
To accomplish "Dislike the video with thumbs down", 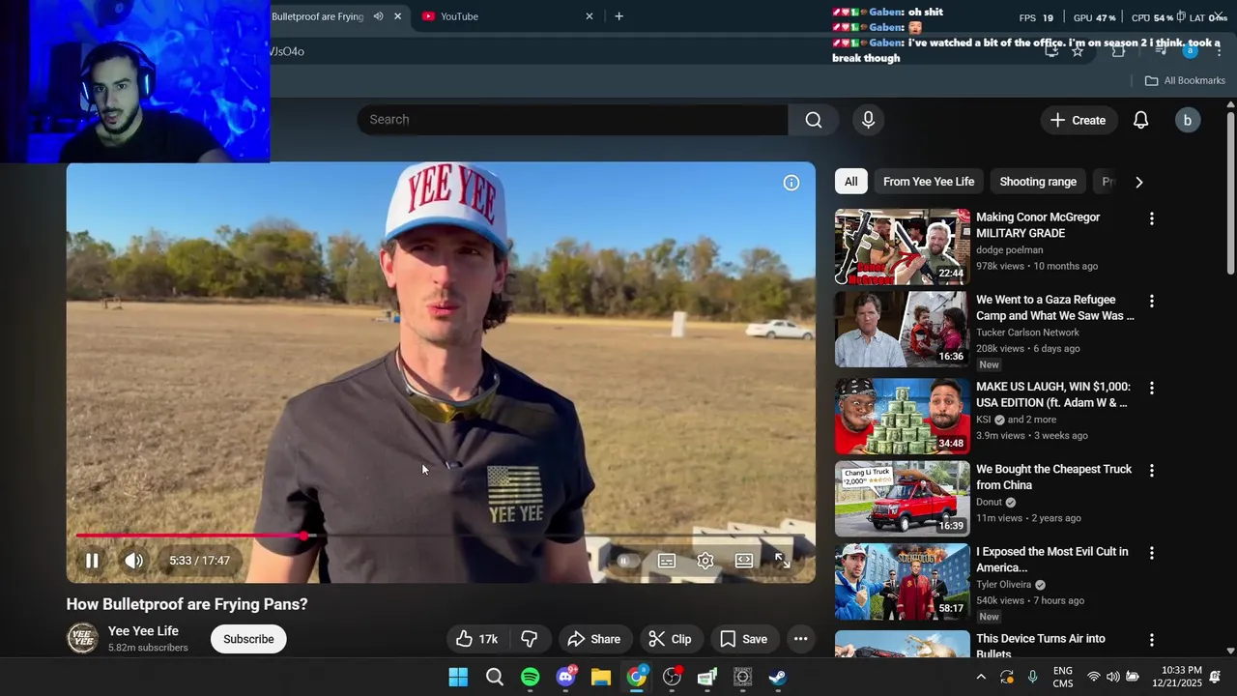I will 529,639.
